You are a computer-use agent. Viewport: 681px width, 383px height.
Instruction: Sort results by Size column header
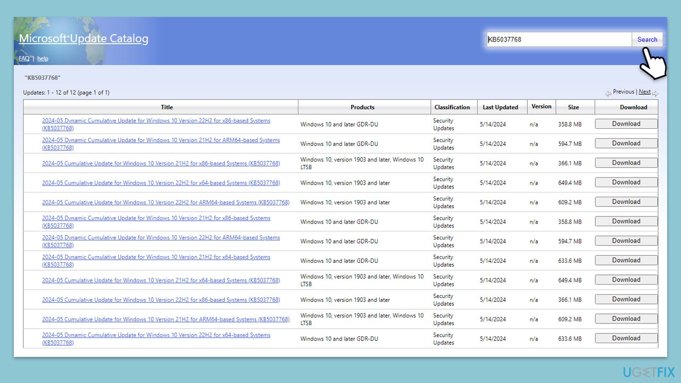[x=573, y=107]
